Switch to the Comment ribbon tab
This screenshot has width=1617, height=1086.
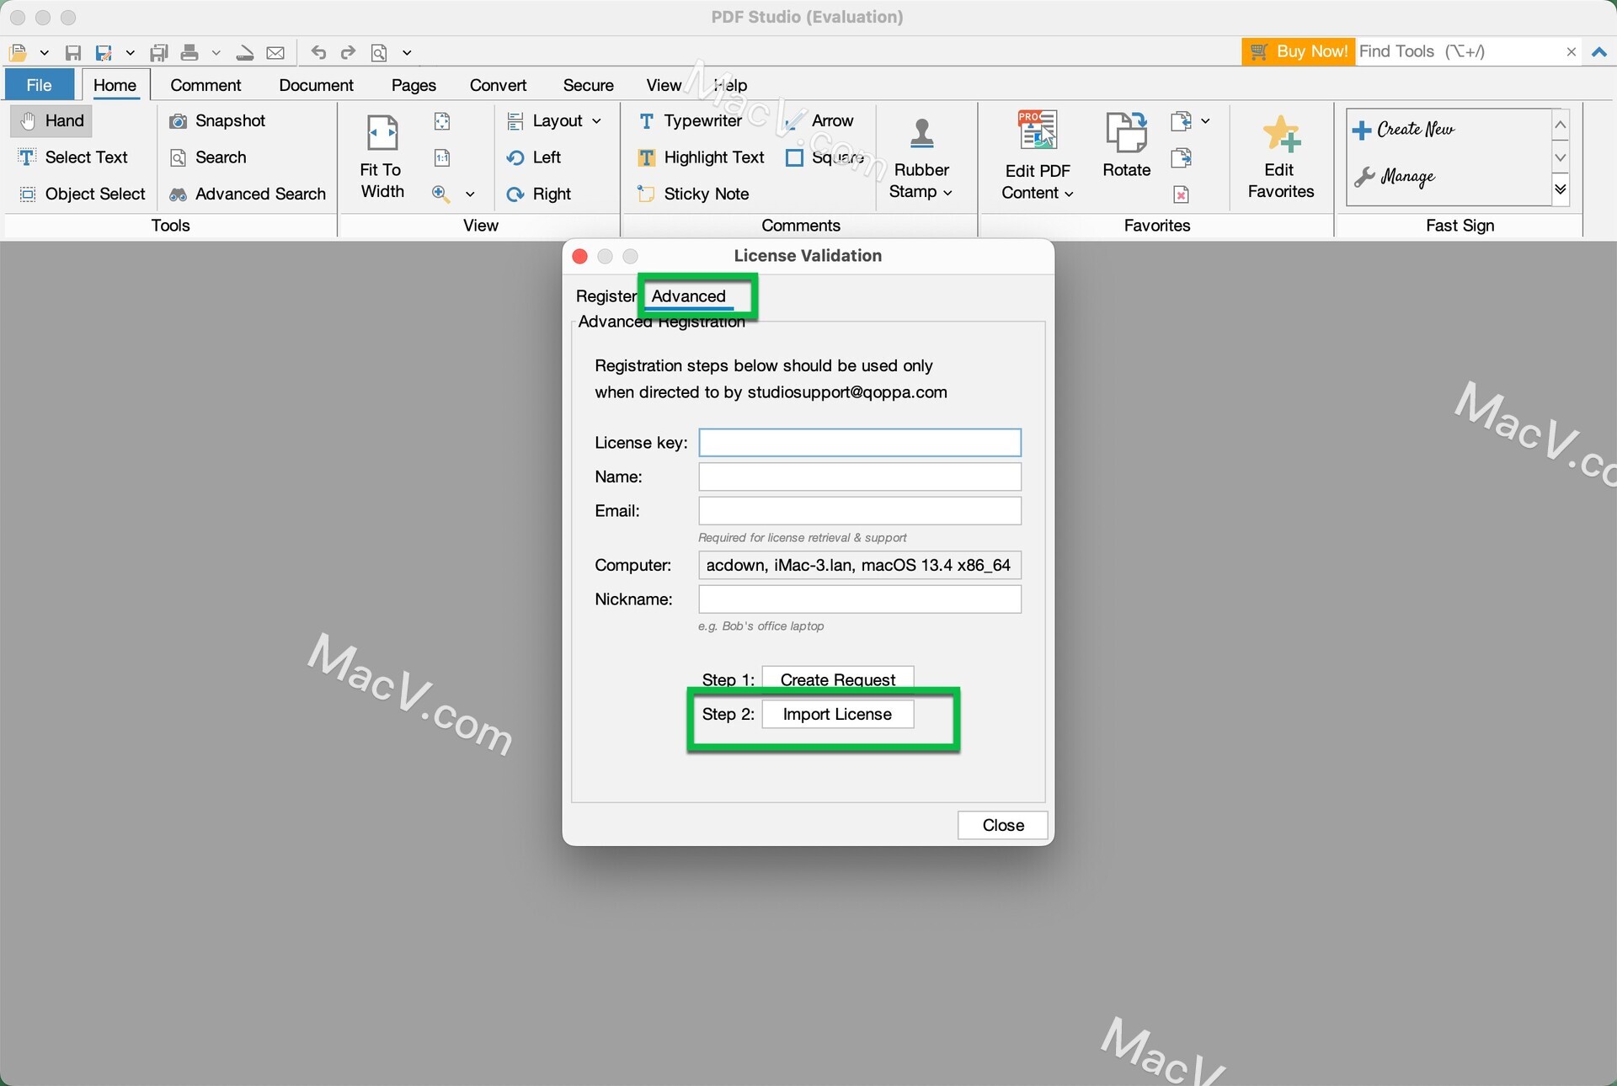205,85
